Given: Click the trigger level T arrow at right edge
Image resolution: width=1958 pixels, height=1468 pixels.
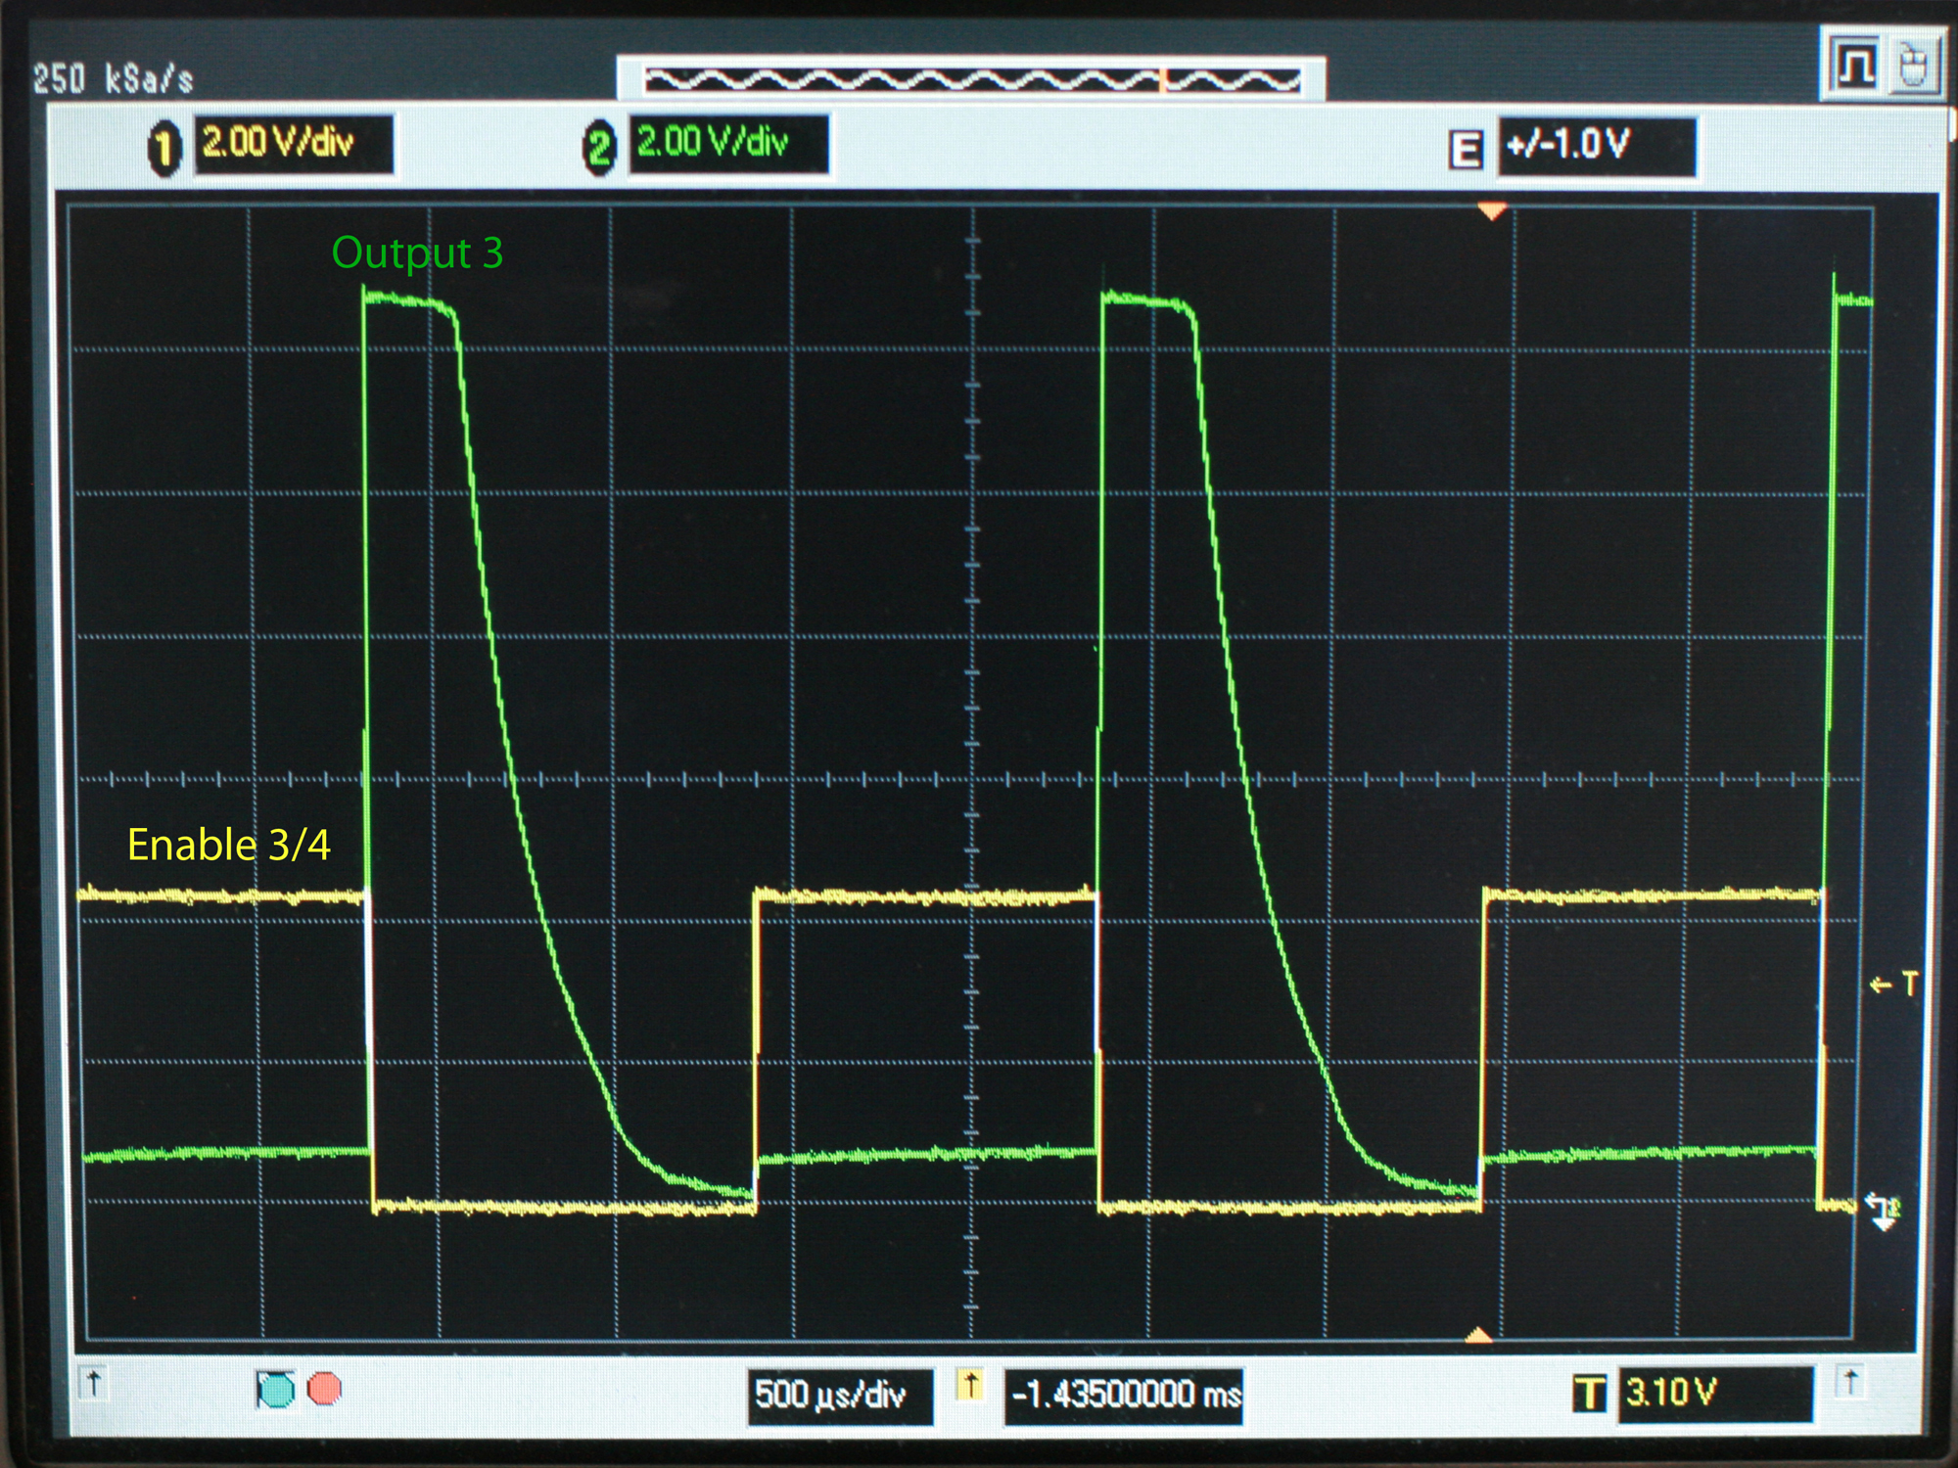Looking at the screenshot, I should [1893, 985].
